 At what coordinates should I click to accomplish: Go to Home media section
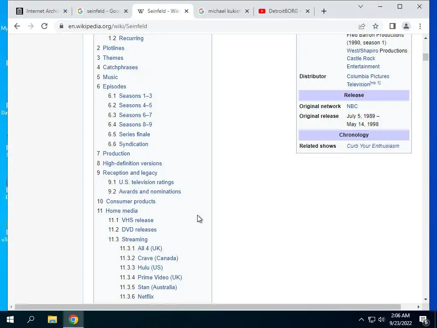pos(122,211)
